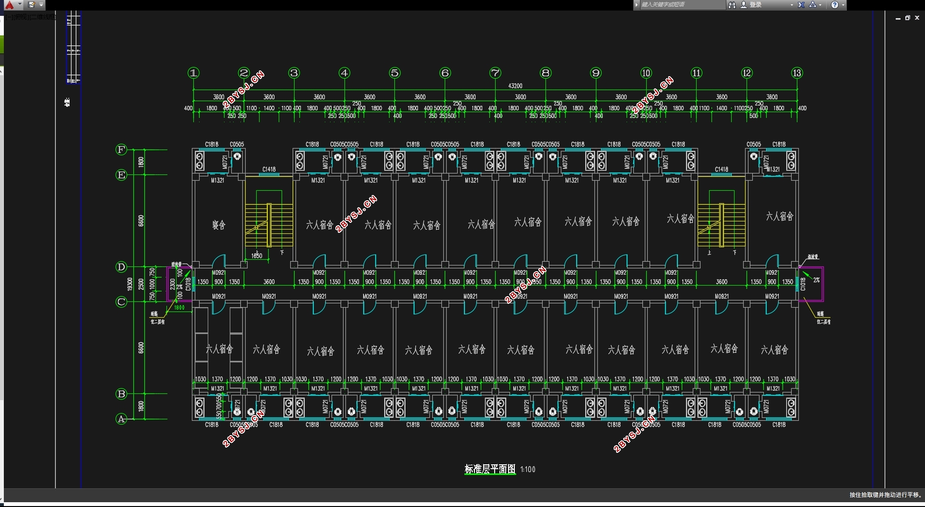Click axis bubble B

(121, 394)
